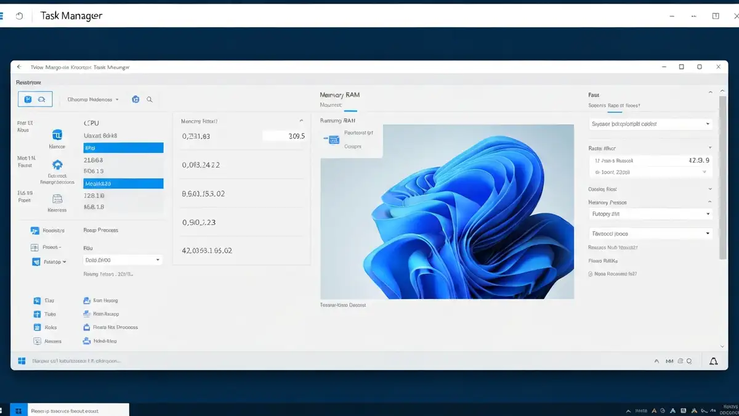The height and width of the screenshot is (416, 739).
Task: Click the search box on the desktop taskbar
Action: click(78, 410)
